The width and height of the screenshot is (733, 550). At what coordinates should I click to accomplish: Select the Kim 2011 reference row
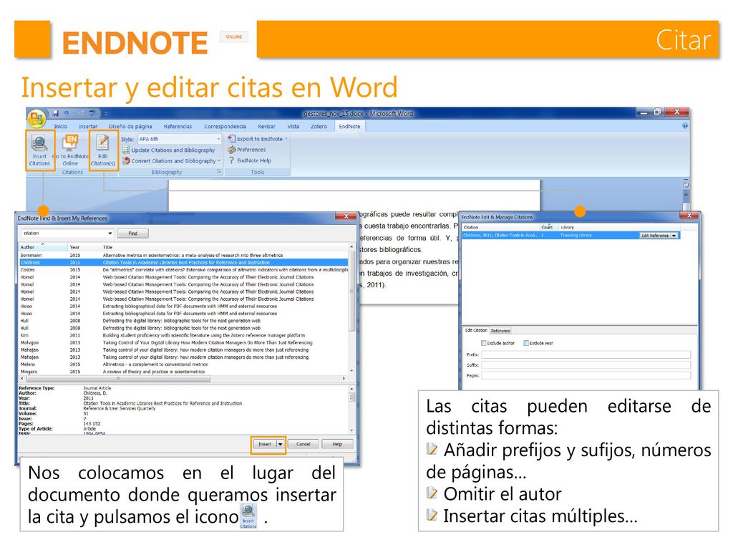[x=183, y=335]
